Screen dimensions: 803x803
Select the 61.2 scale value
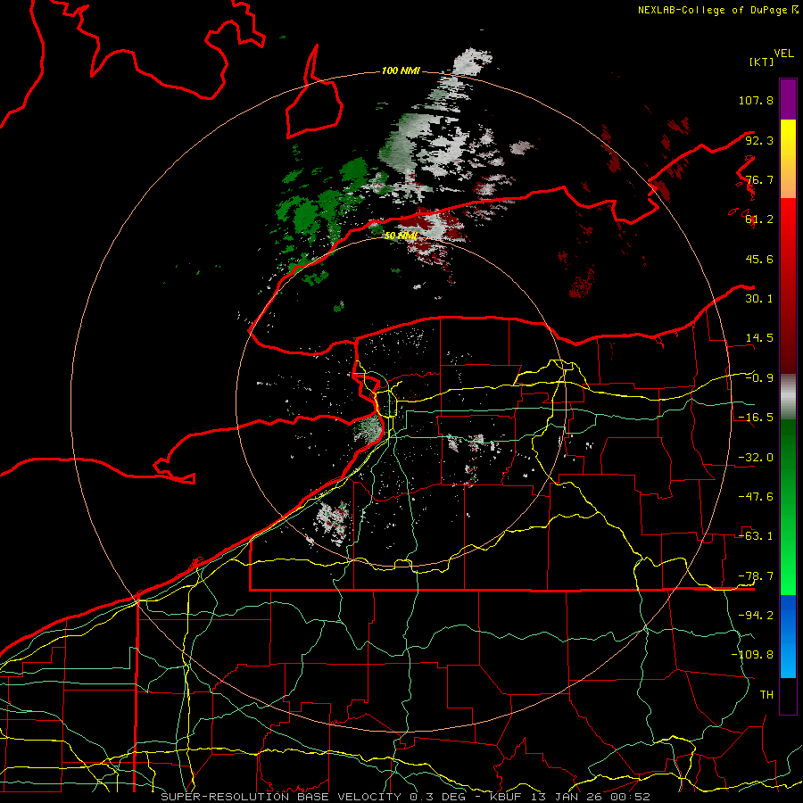click(759, 219)
